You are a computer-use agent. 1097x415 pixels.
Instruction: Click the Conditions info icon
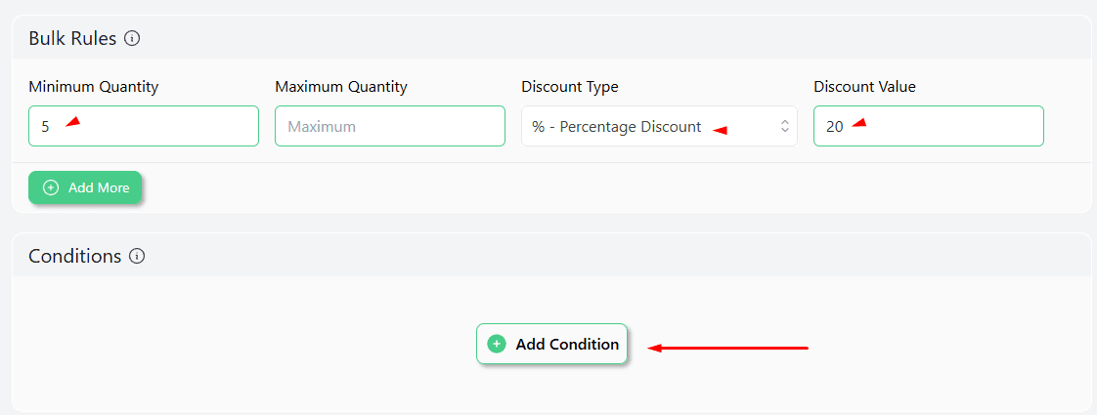coord(138,257)
